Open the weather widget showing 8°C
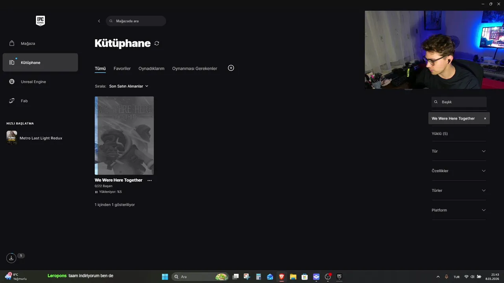 point(16,277)
